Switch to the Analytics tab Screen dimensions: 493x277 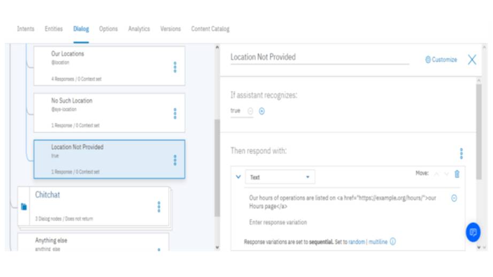click(x=139, y=29)
